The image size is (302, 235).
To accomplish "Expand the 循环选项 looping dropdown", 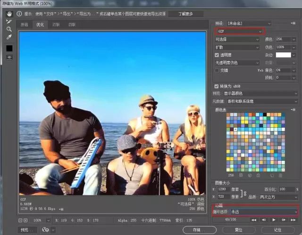I will 264,212.
